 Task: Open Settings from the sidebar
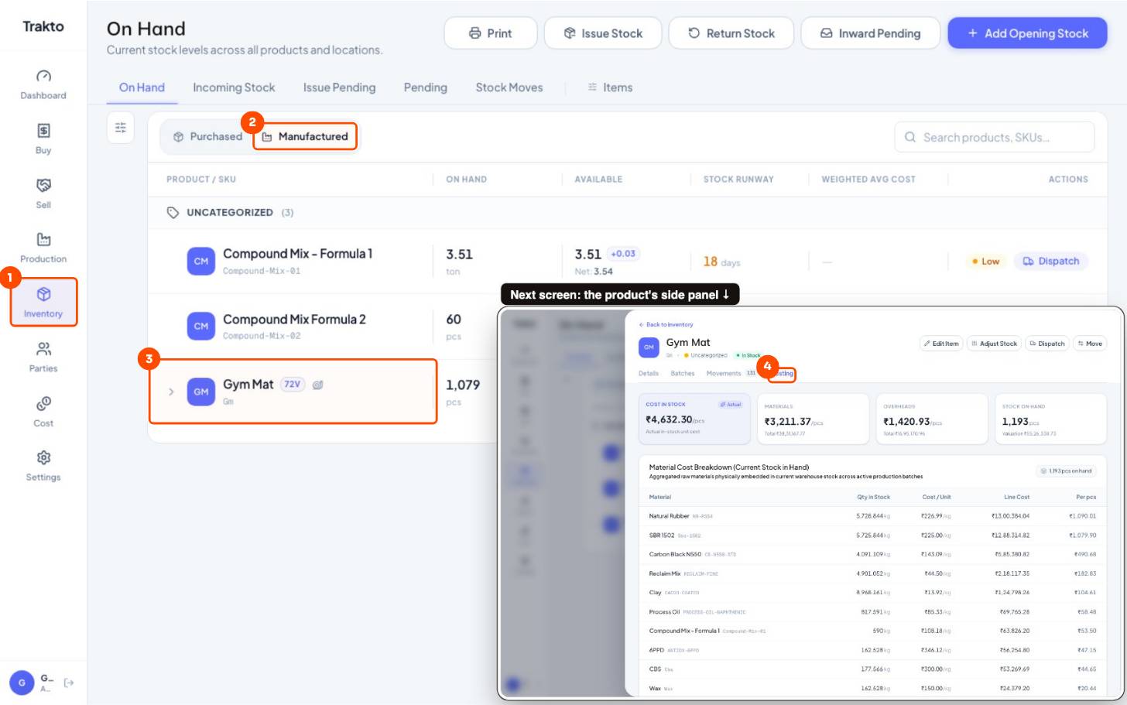pyautogui.click(x=43, y=466)
